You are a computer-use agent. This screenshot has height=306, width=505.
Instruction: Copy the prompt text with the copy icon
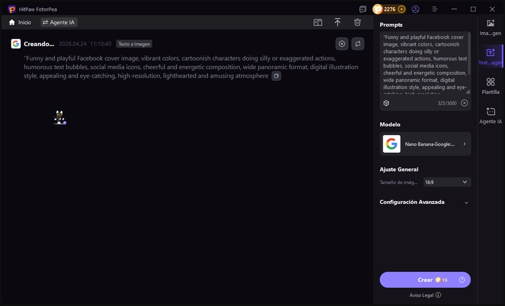point(276,76)
